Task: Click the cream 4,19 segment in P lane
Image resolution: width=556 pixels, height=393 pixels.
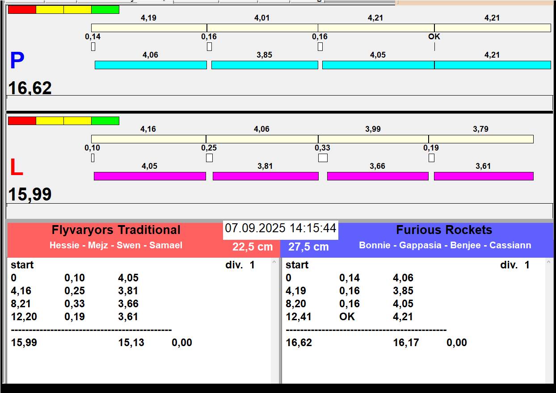Action: click(149, 28)
